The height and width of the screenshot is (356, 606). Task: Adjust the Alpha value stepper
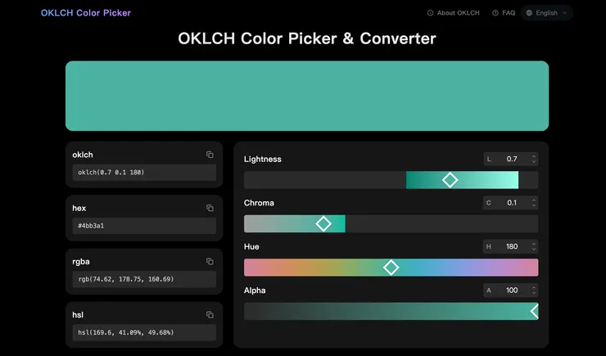[534, 290]
